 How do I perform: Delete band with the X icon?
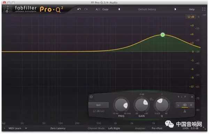tap(192, 97)
